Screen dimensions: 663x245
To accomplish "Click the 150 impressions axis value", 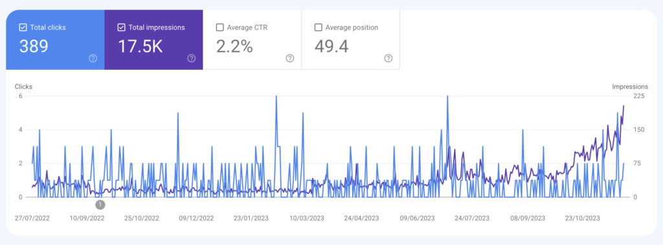I will 638,130.
